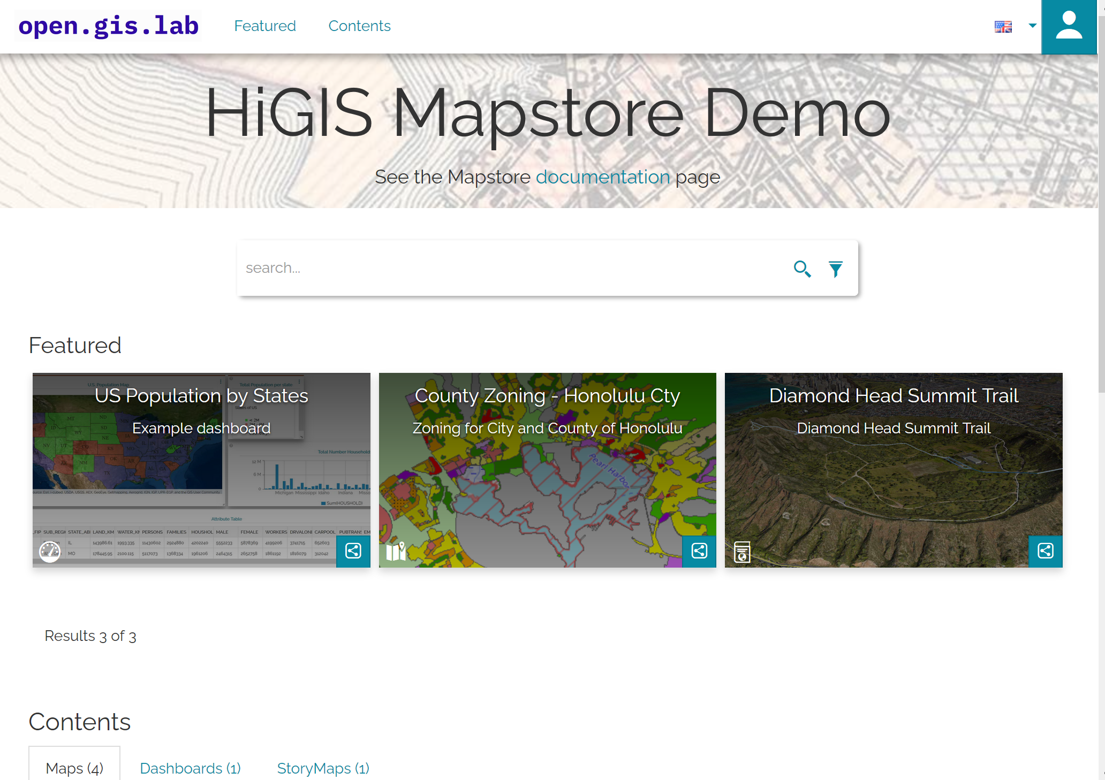1105x780 pixels.
Task: Click 'Zoning for City and County of Honolulu' text
Action: click(547, 428)
